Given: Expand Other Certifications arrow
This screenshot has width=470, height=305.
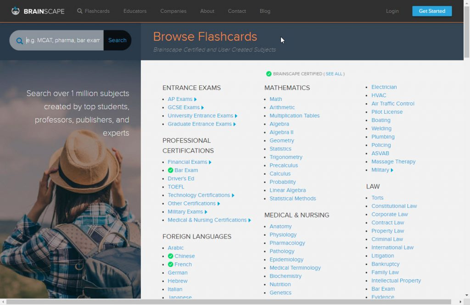Looking at the screenshot, I should [x=218, y=204].
